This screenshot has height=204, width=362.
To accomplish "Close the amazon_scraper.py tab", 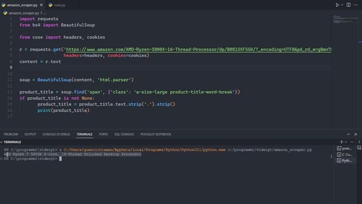I will pos(41,5).
